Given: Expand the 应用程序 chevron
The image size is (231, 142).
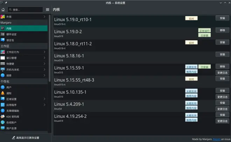Looking at the screenshot, I should 44,105.
